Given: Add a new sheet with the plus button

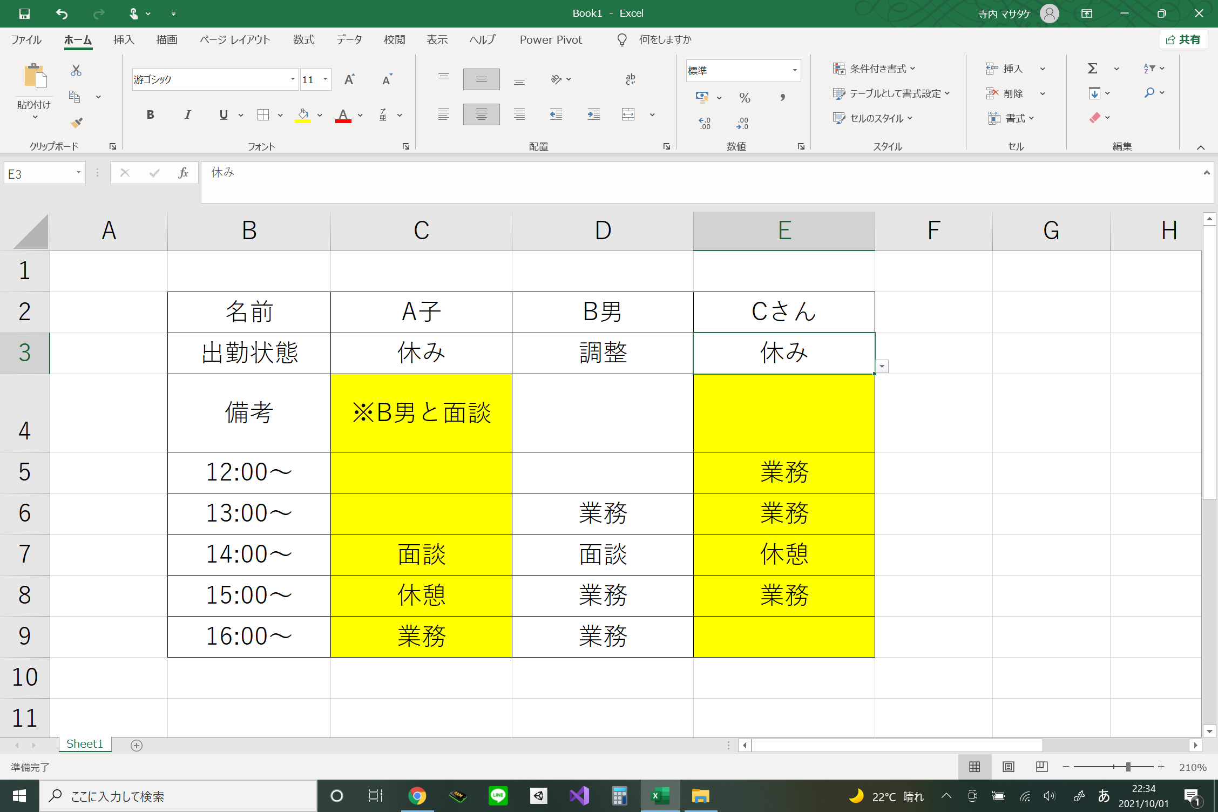Looking at the screenshot, I should coord(137,745).
